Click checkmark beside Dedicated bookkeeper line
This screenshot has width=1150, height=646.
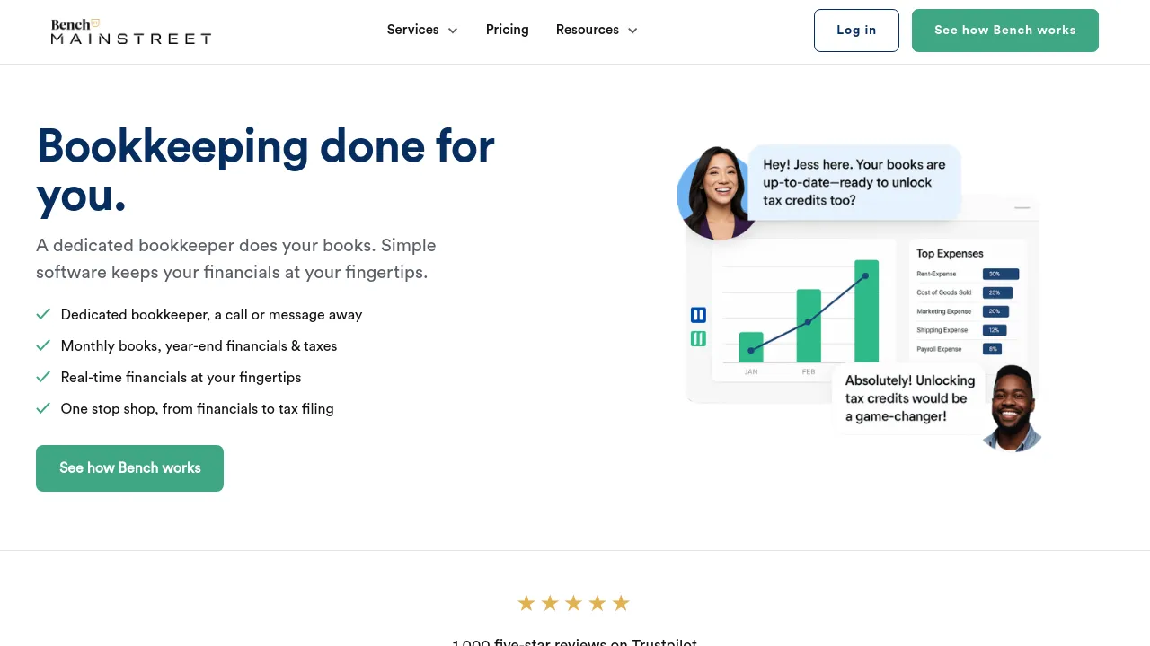pyautogui.click(x=43, y=314)
